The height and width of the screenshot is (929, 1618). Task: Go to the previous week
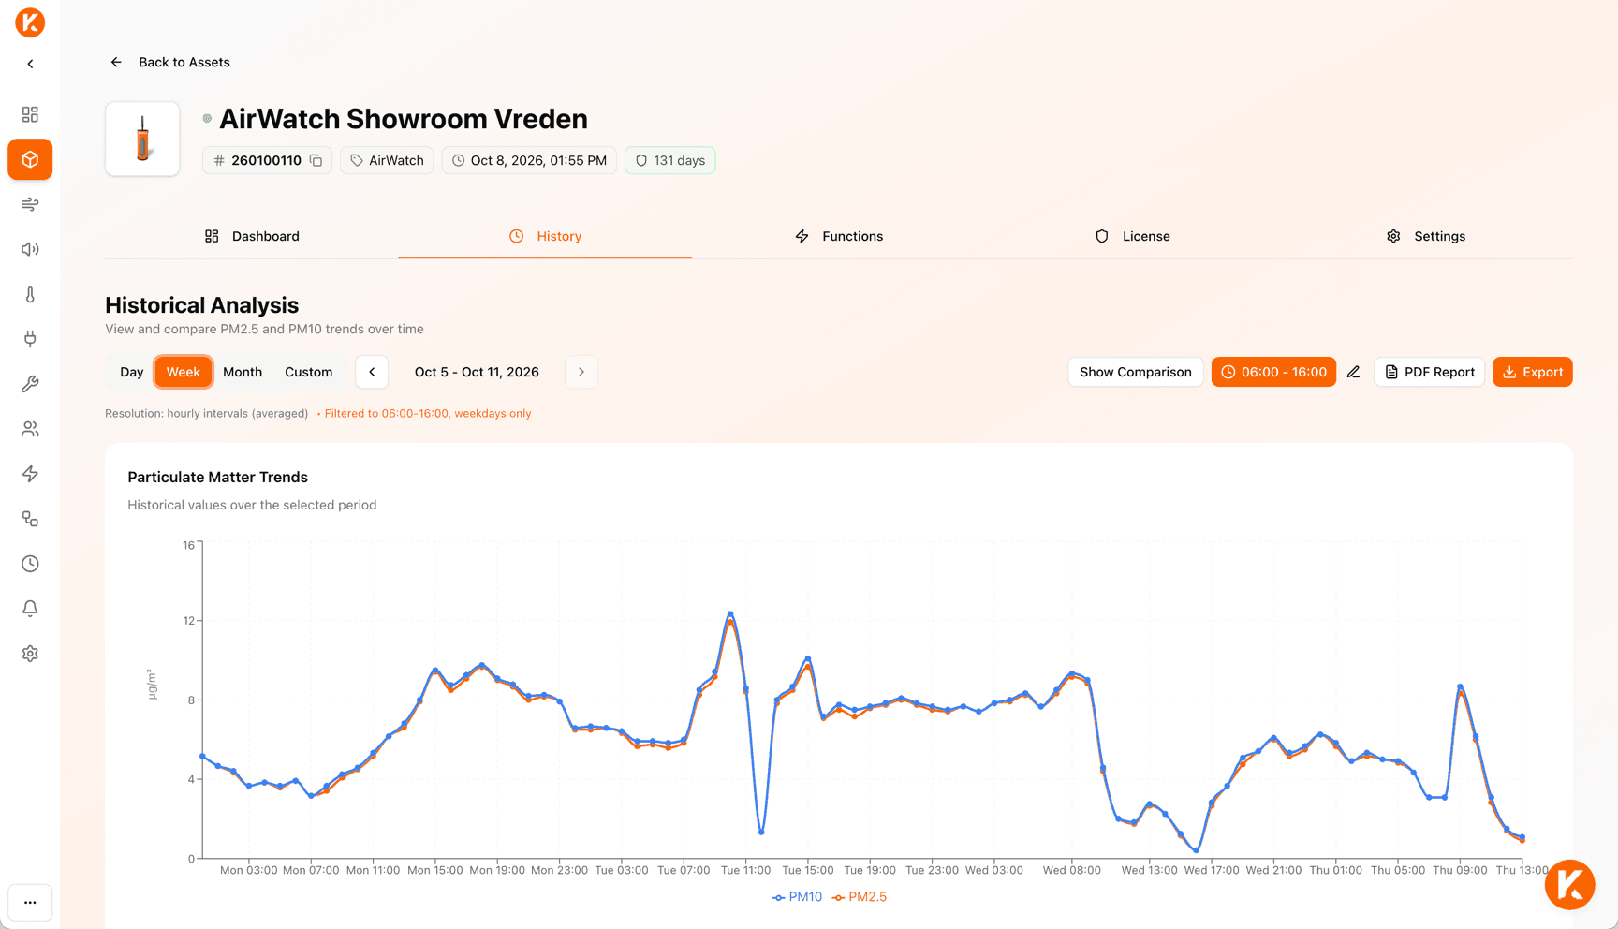click(372, 372)
